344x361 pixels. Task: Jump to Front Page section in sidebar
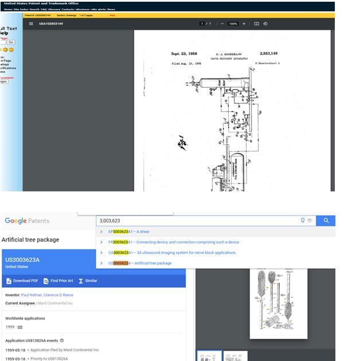6,61
